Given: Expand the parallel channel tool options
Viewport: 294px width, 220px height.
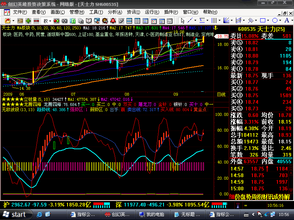Looking at the screenshot, I should [244, 21].
